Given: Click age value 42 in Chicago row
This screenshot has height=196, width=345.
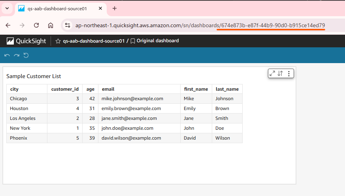Looking at the screenshot, I should pyautogui.click(x=90, y=99).
